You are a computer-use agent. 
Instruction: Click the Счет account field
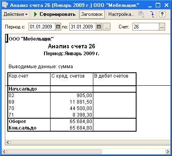(x=146, y=27)
